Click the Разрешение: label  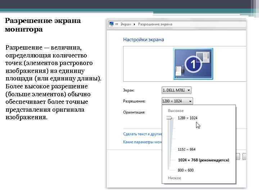click(134, 101)
